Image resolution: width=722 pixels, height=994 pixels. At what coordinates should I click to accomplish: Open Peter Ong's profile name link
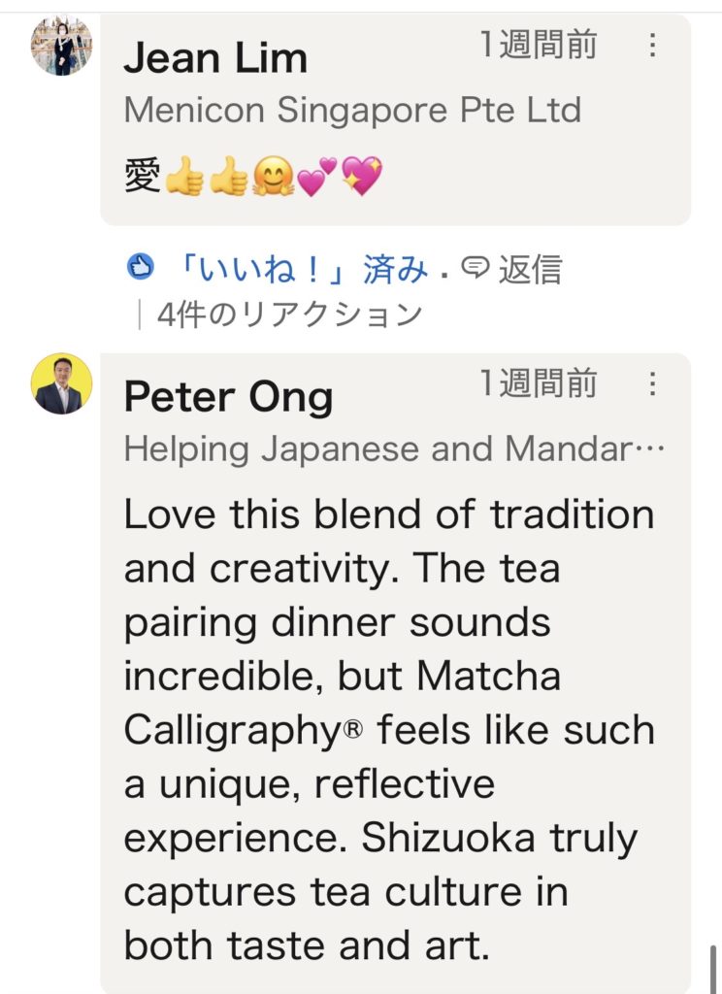[228, 398]
